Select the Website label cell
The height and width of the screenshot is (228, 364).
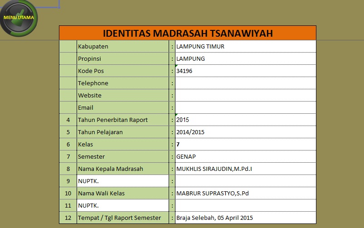coord(123,96)
